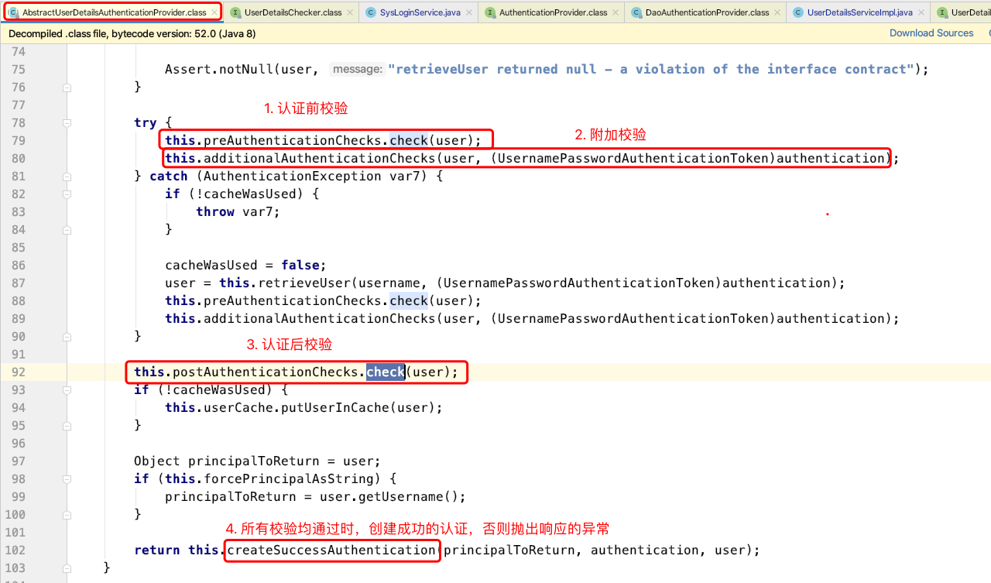
Task: Click line number 87 in the gutter
Action: point(18,283)
